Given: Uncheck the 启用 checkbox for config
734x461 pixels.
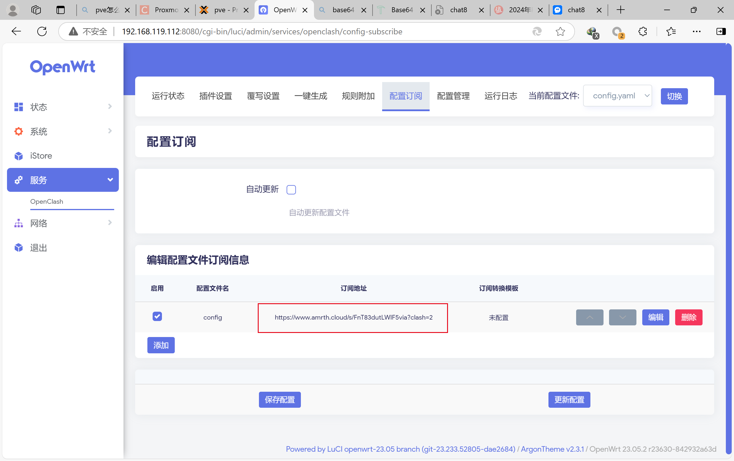Looking at the screenshot, I should coord(157,316).
